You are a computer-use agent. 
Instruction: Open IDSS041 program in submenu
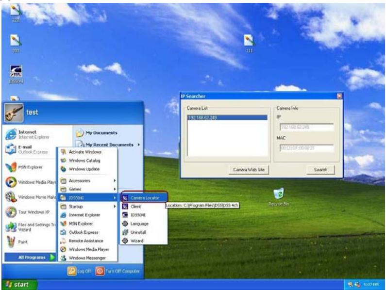click(x=144, y=215)
